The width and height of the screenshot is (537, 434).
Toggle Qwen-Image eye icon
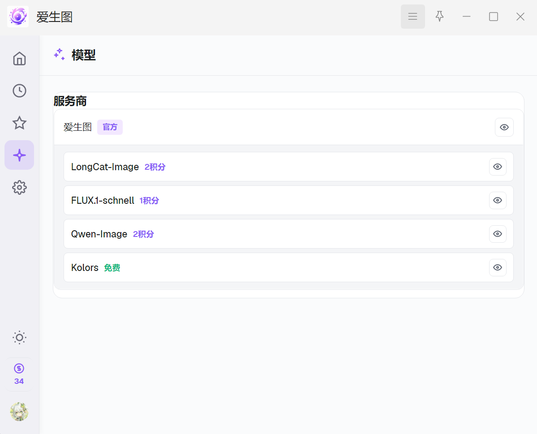click(x=498, y=234)
